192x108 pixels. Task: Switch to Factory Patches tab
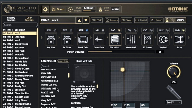coord(11,19)
